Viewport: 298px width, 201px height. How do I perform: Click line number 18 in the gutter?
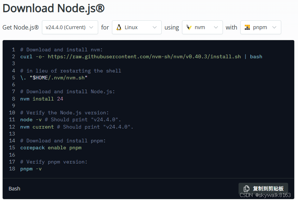tap(12, 169)
